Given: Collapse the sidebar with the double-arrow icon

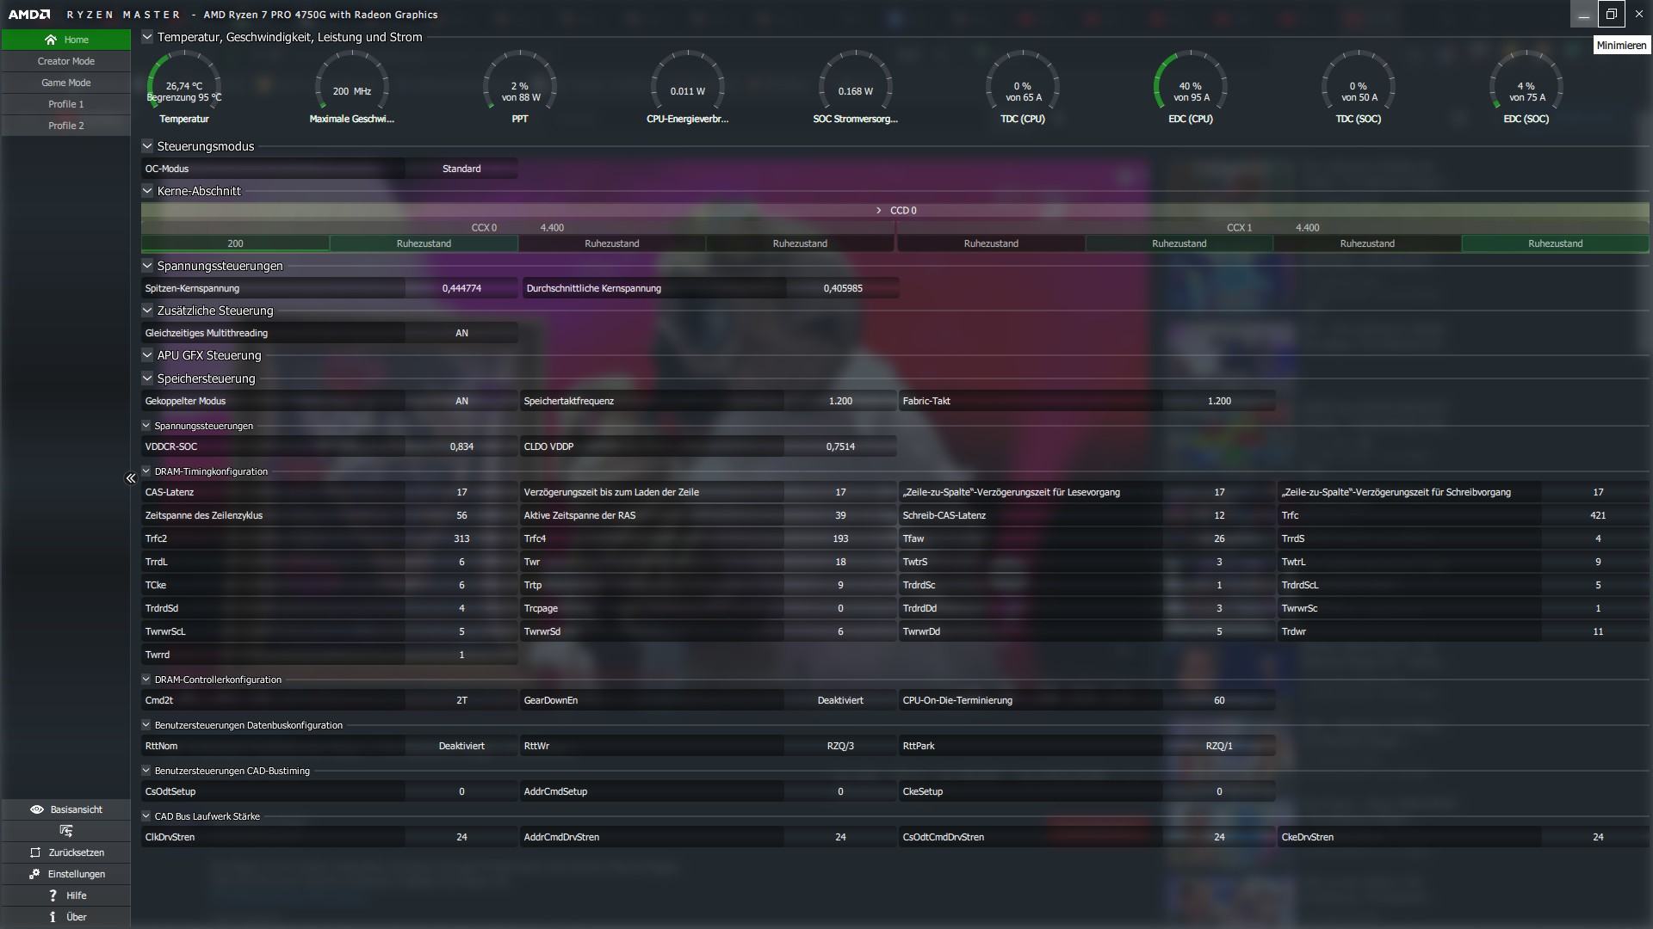Looking at the screenshot, I should [131, 478].
